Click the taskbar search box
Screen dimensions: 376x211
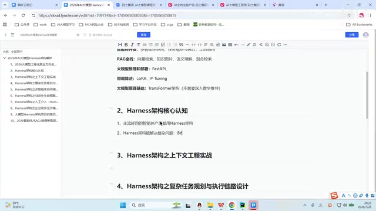(156, 205)
